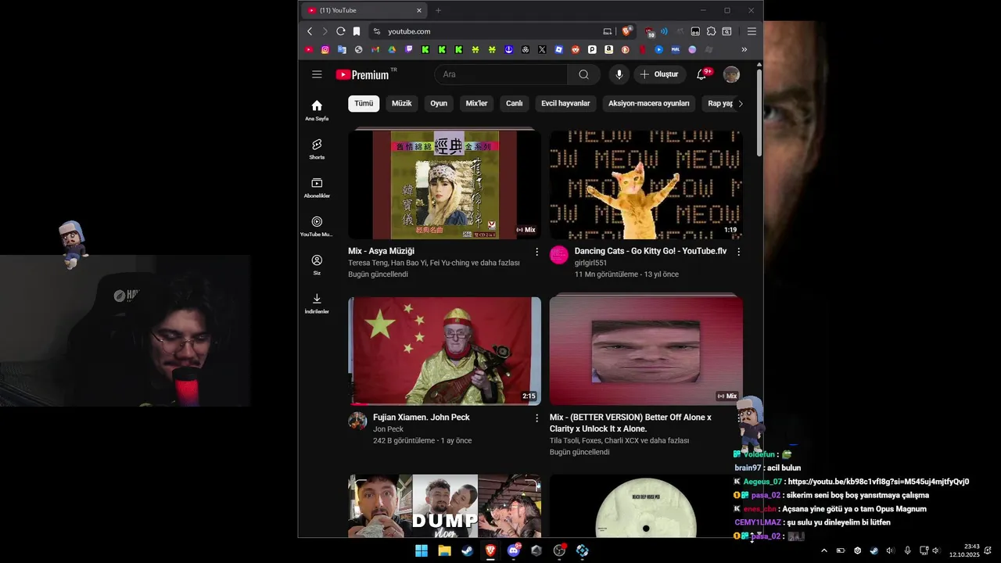Open a new browser tab

[438, 10]
